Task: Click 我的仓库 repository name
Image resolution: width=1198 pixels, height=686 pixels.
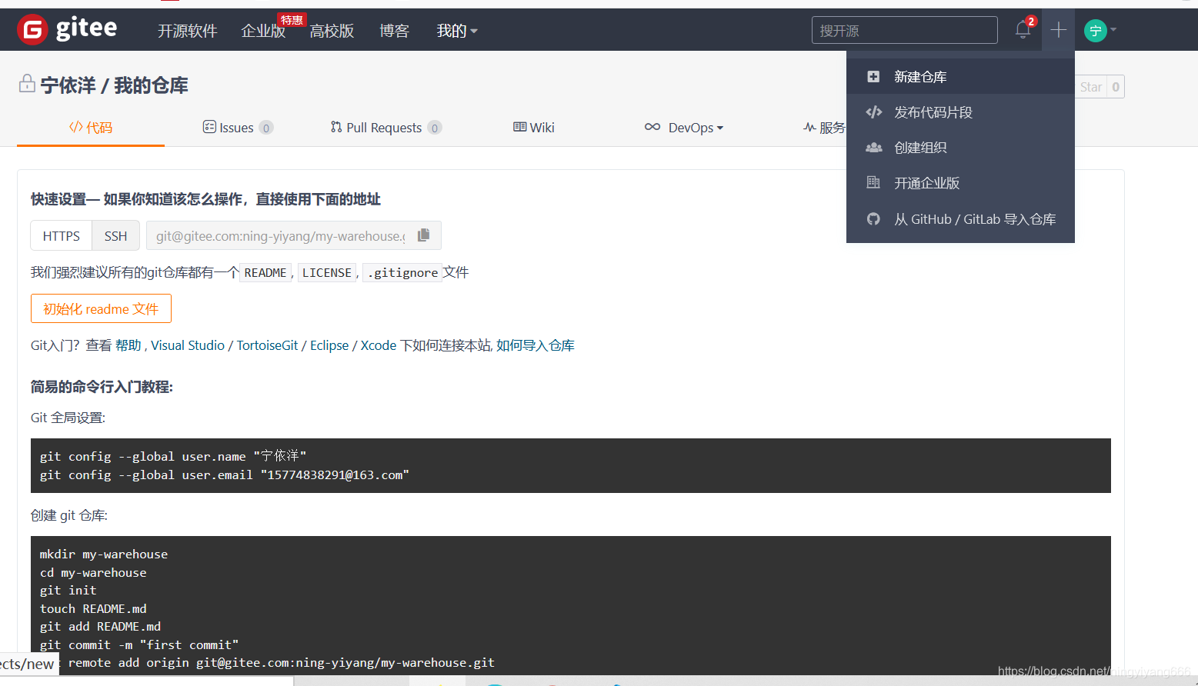Action: pos(151,85)
